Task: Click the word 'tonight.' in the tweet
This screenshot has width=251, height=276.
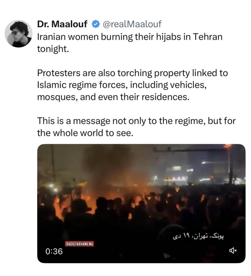Action: (x=53, y=49)
